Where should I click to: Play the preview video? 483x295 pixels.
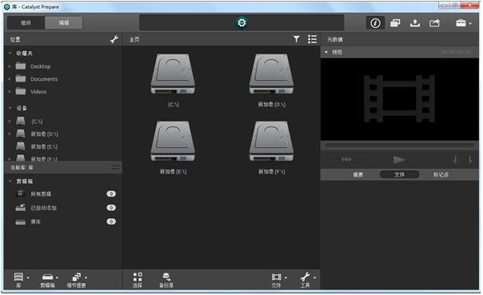[x=399, y=160]
